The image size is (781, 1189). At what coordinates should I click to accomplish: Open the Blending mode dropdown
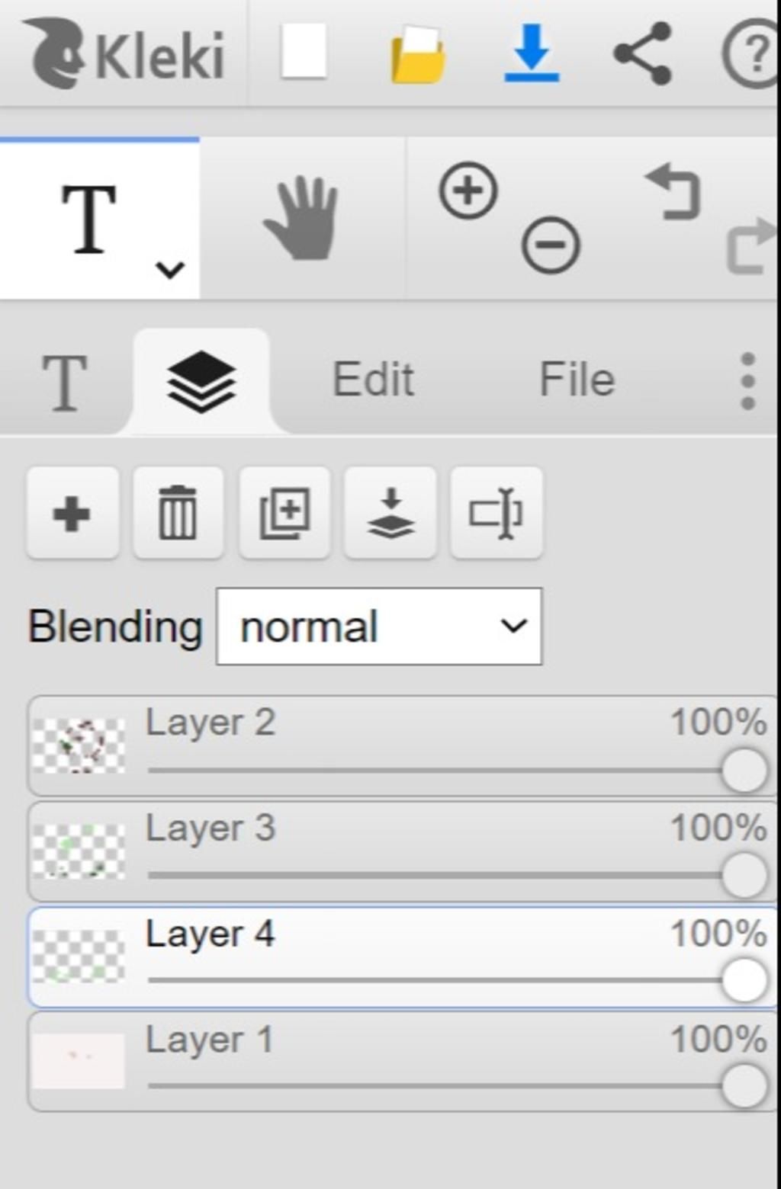(379, 627)
